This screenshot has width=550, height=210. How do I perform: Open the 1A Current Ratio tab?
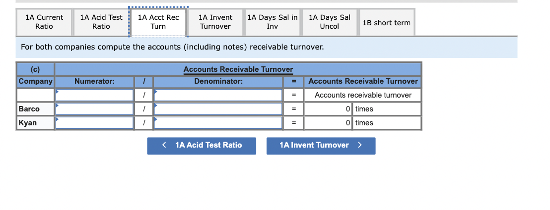pos(44,22)
